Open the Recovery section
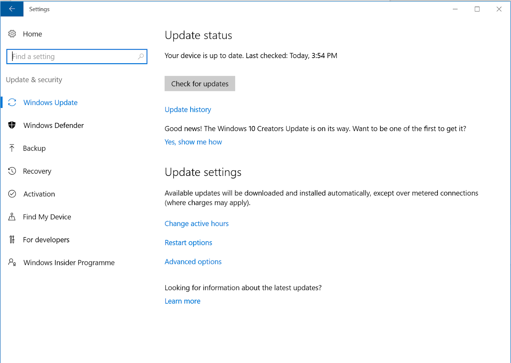 (37, 171)
